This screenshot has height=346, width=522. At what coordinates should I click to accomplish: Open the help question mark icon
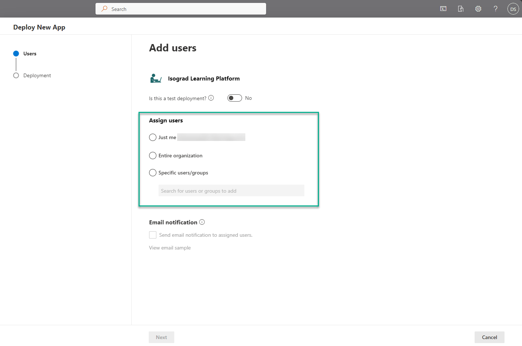[495, 9]
